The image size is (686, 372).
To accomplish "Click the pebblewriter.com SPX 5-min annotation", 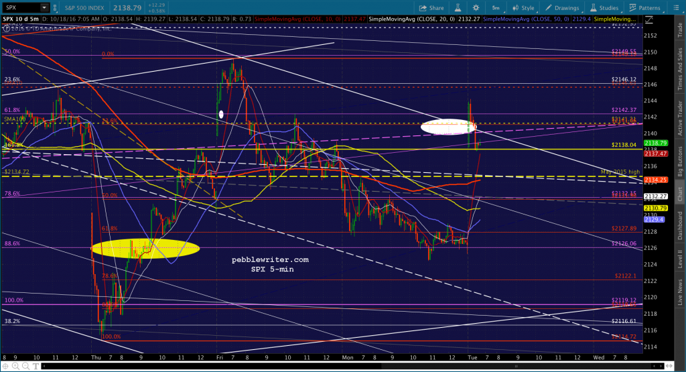I will tap(271, 264).
